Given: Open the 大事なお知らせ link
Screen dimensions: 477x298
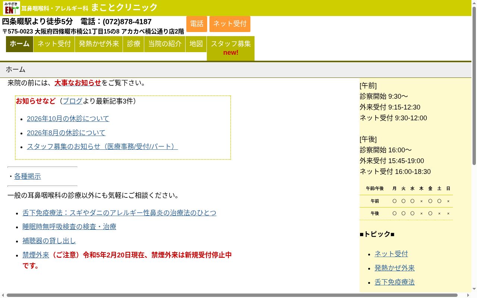Looking at the screenshot, I should pyautogui.click(x=78, y=83).
